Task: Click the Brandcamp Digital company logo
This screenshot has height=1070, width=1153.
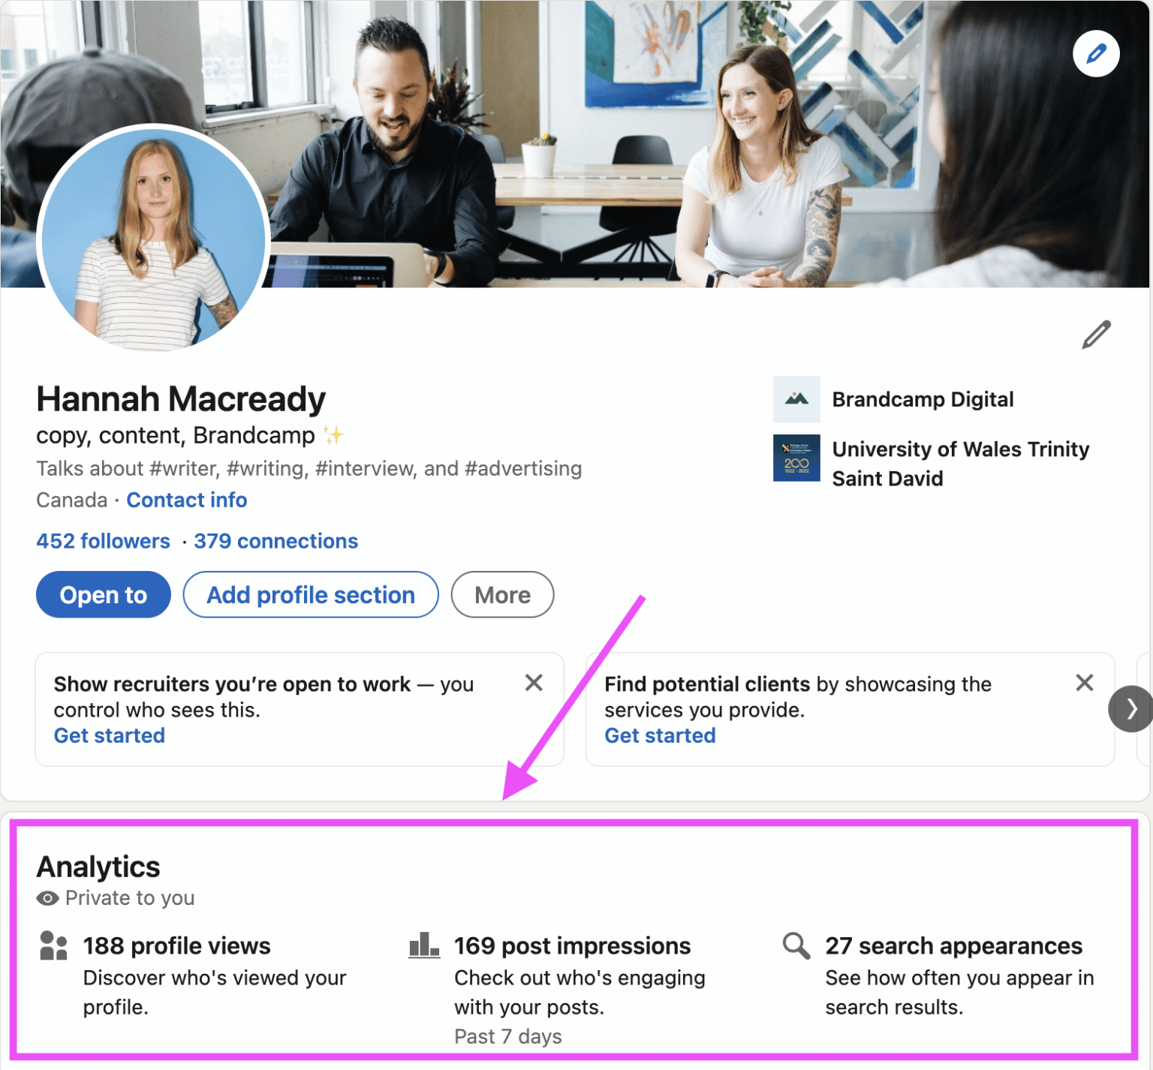Action: [796, 399]
